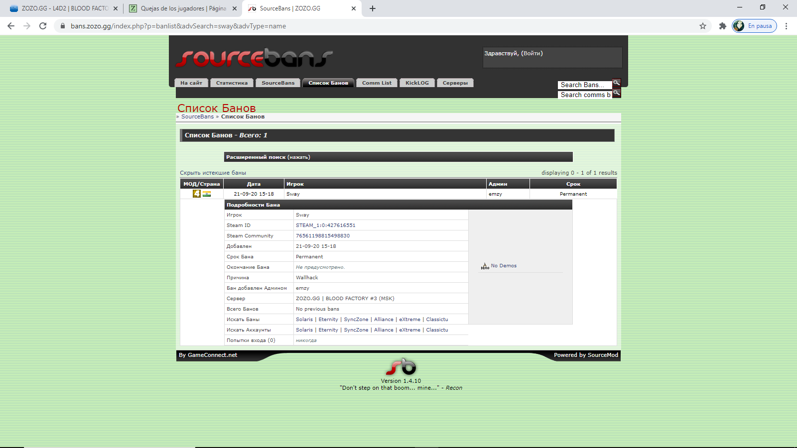Click Steam Community 76561198815498830 value
Screen dimensions: 797x448
pyautogui.click(x=323, y=236)
